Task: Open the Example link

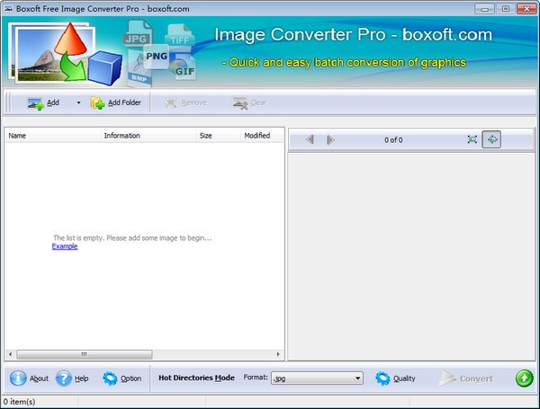Action: 65,246
